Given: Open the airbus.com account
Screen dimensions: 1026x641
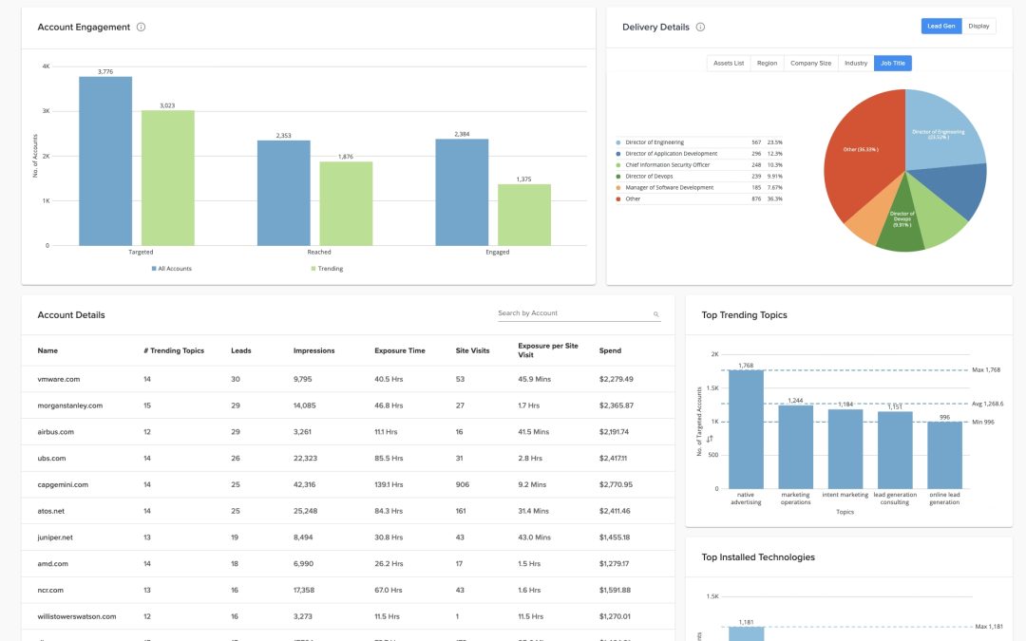Looking at the screenshot, I should [56, 432].
